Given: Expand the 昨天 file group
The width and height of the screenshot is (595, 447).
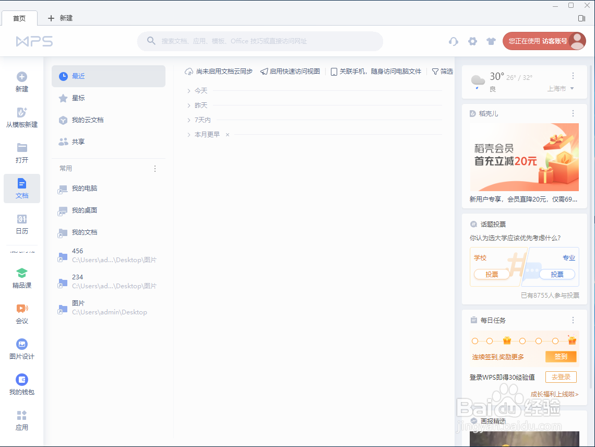Looking at the screenshot, I should tap(201, 105).
